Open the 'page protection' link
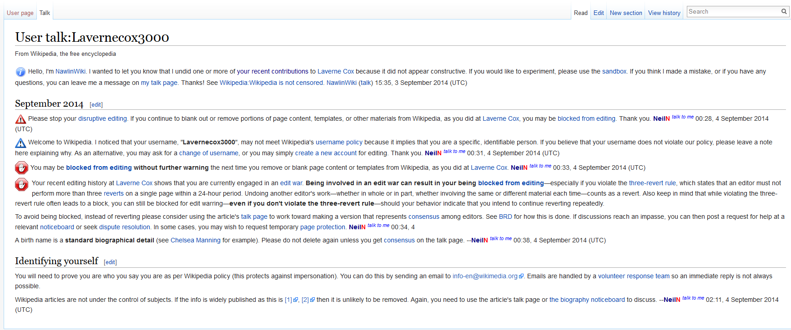Viewport: 791px width, 330px height. pyautogui.click(x=322, y=227)
